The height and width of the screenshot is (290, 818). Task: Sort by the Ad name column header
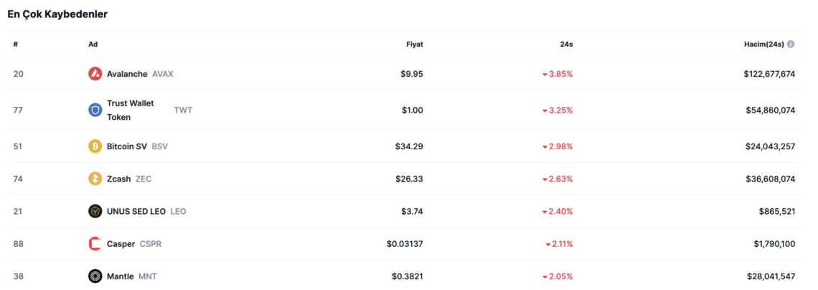pyautogui.click(x=93, y=45)
